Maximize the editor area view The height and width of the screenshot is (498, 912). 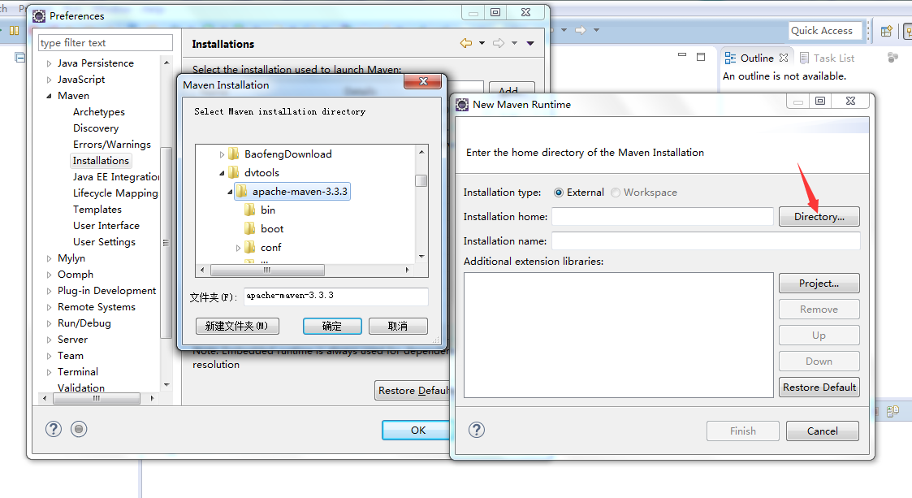point(701,56)
